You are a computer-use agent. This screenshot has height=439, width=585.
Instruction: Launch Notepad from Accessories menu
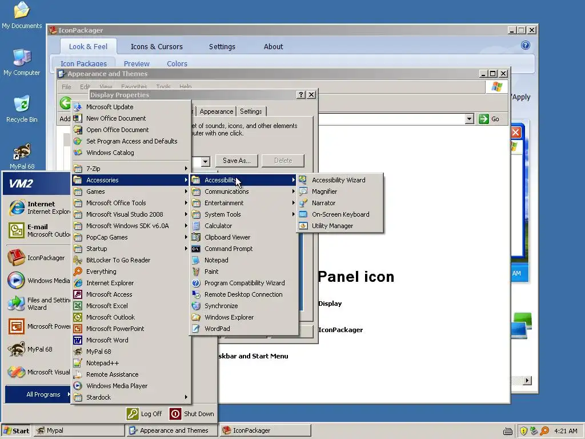[x=244, y=260]
